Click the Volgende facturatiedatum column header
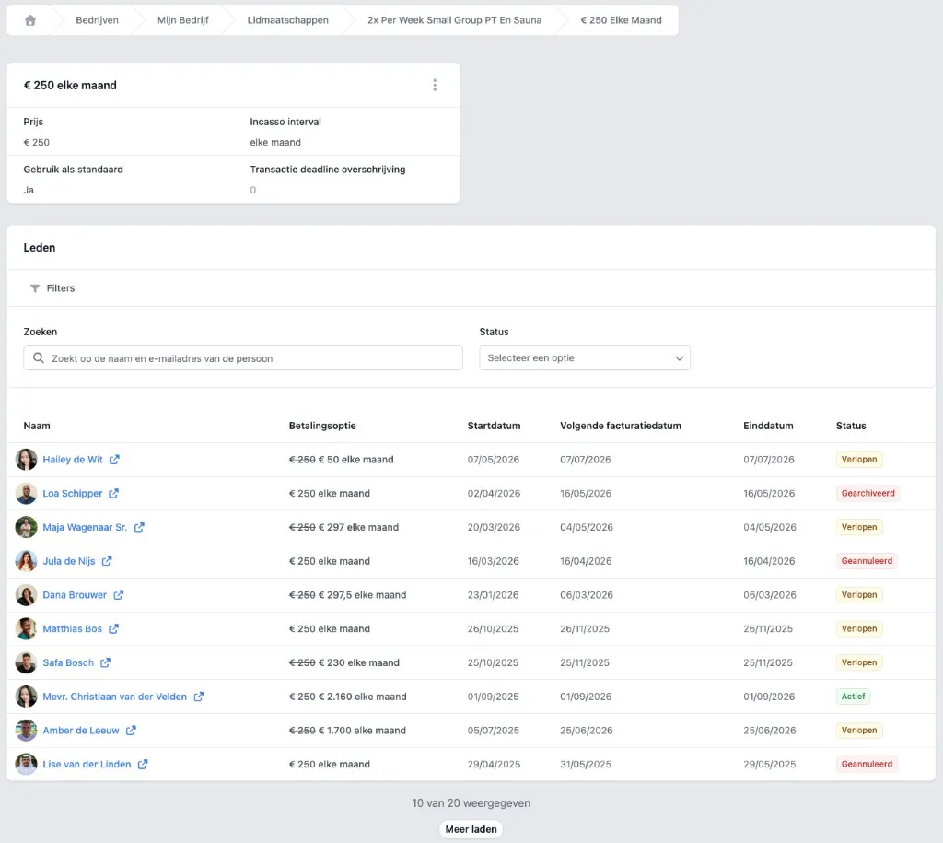Image resolution: width=943 pixels, height=843 pixels. (621, 426)
